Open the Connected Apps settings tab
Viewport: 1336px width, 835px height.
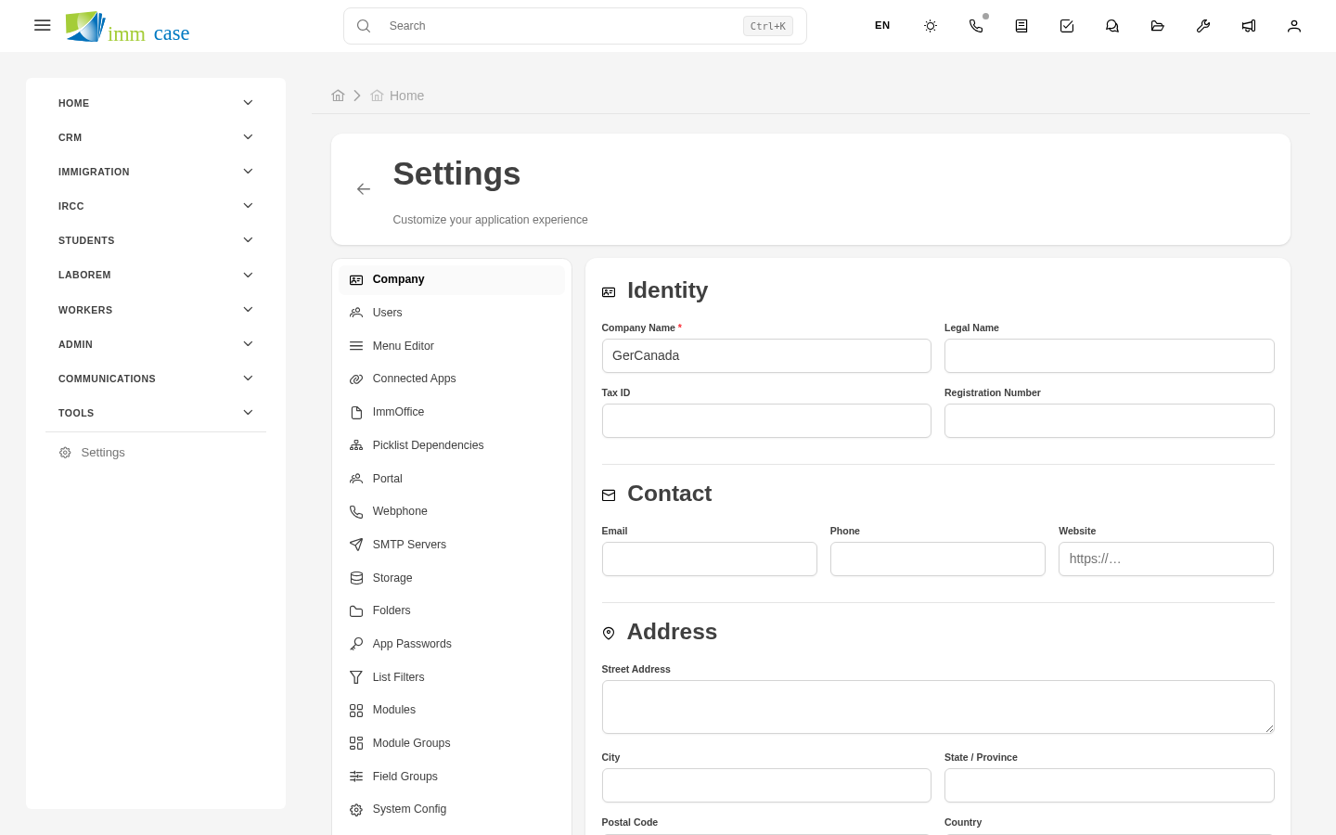452,379
